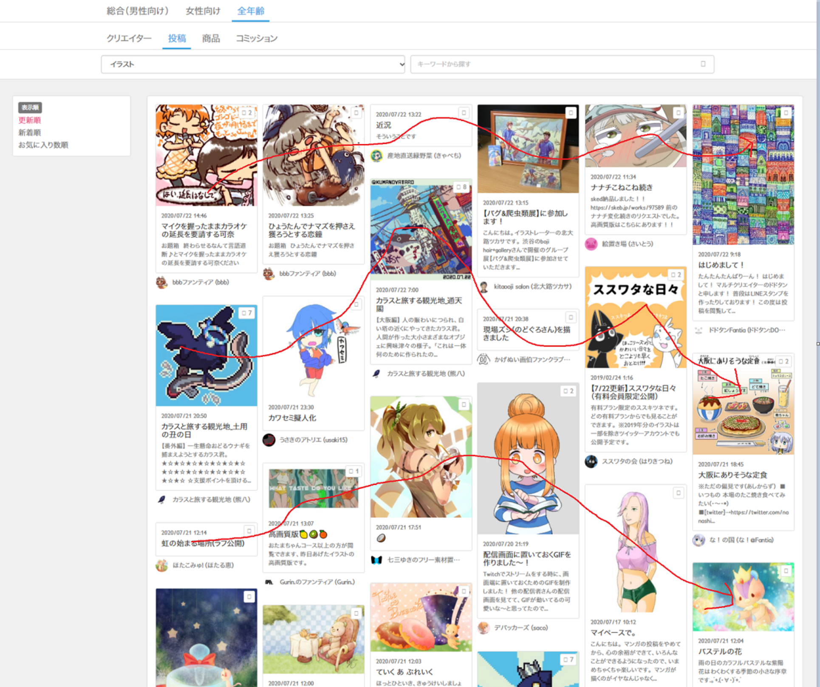Click the ドドタンFantia avatar icon
Screen dimensions: 820x687
coord(698,330)
